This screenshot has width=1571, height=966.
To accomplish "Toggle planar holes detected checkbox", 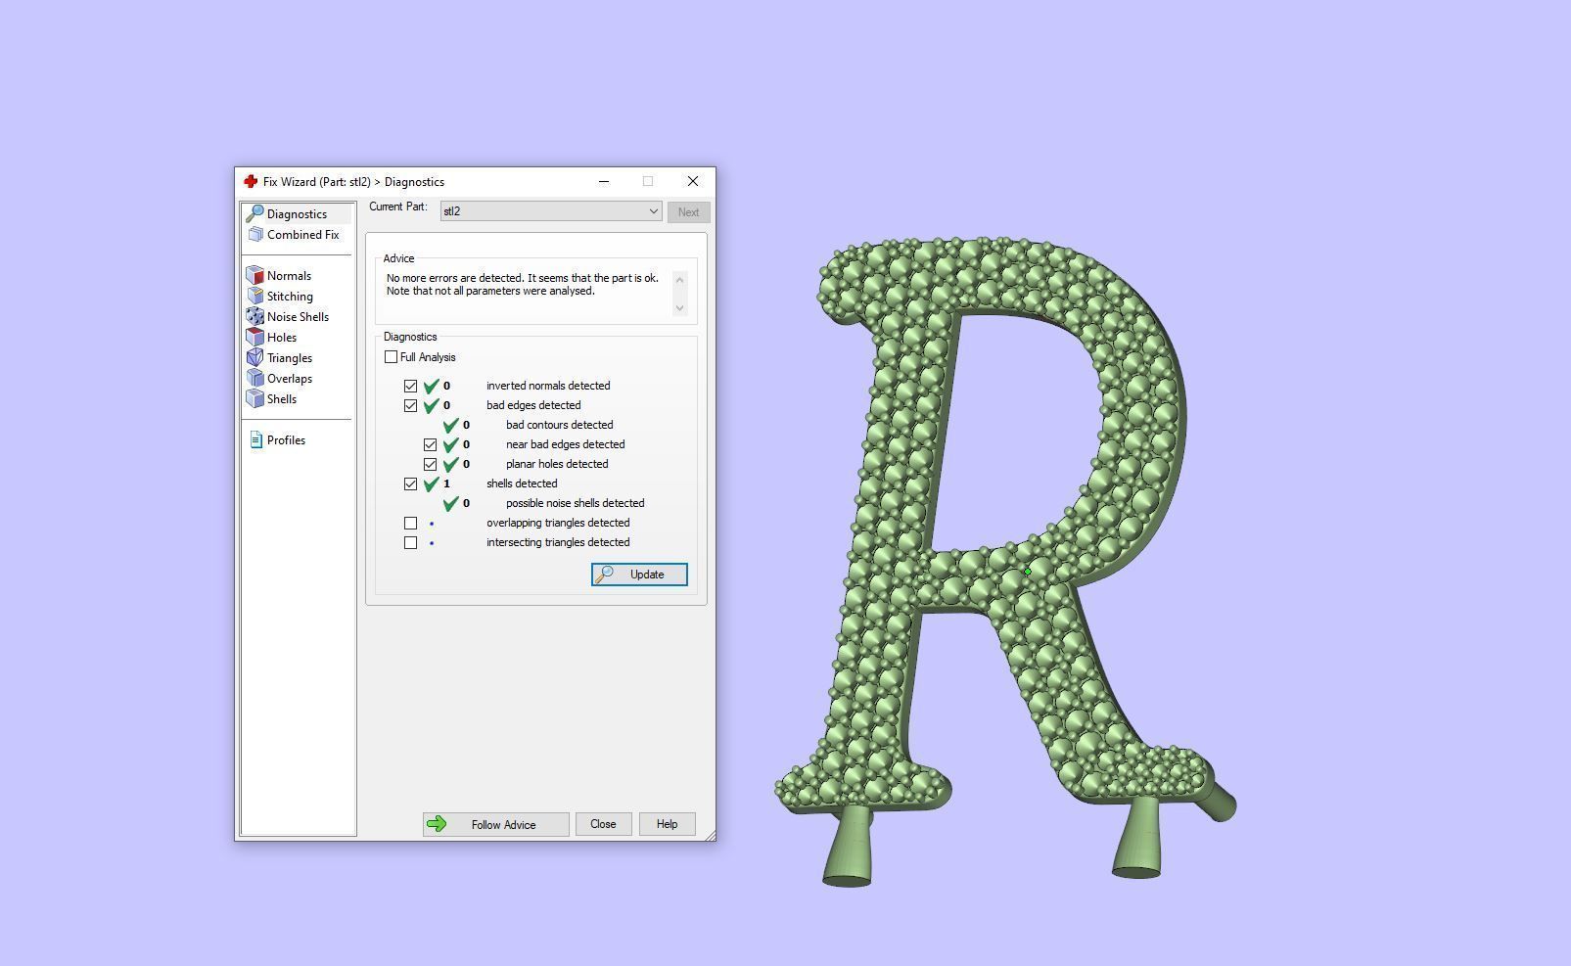I will 431,464.
